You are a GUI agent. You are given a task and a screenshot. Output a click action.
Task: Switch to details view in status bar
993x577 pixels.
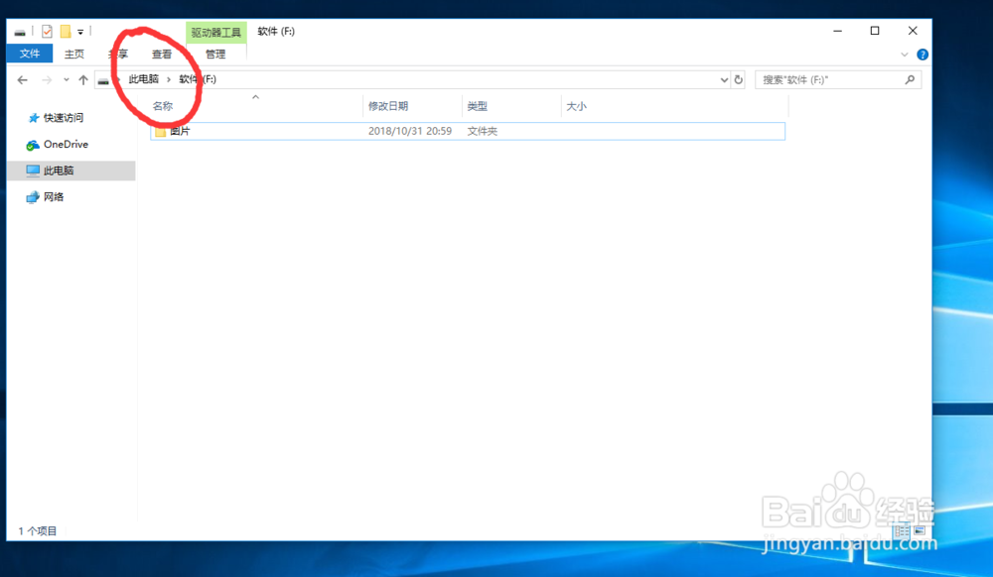coord(900,532)
